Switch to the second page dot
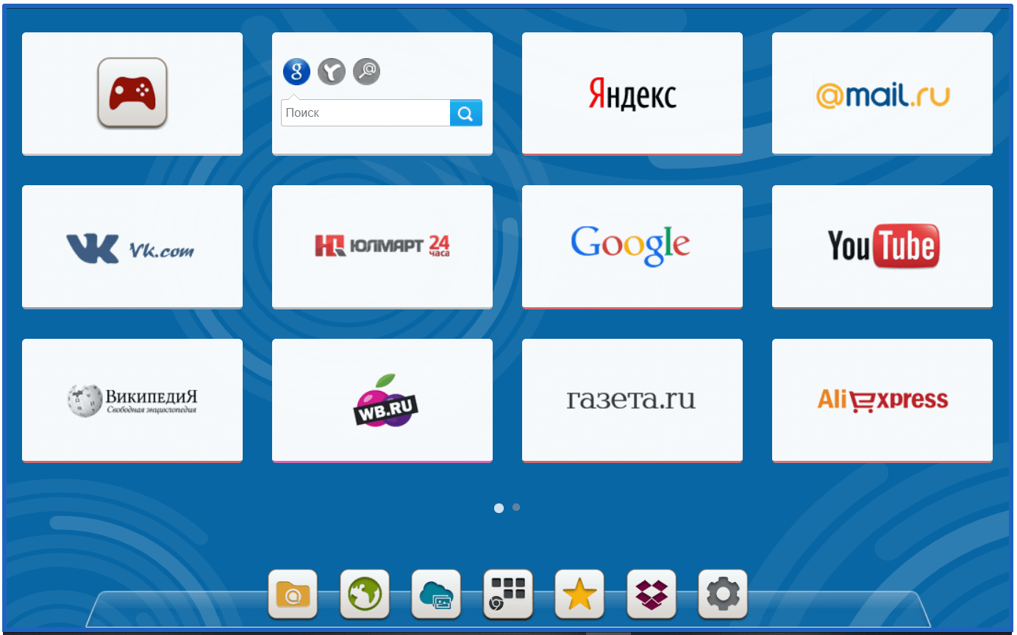Viewport: 1017px width, 635px height. tap(516, 507)
